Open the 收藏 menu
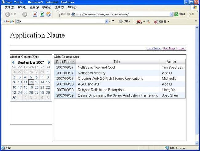 47,7
